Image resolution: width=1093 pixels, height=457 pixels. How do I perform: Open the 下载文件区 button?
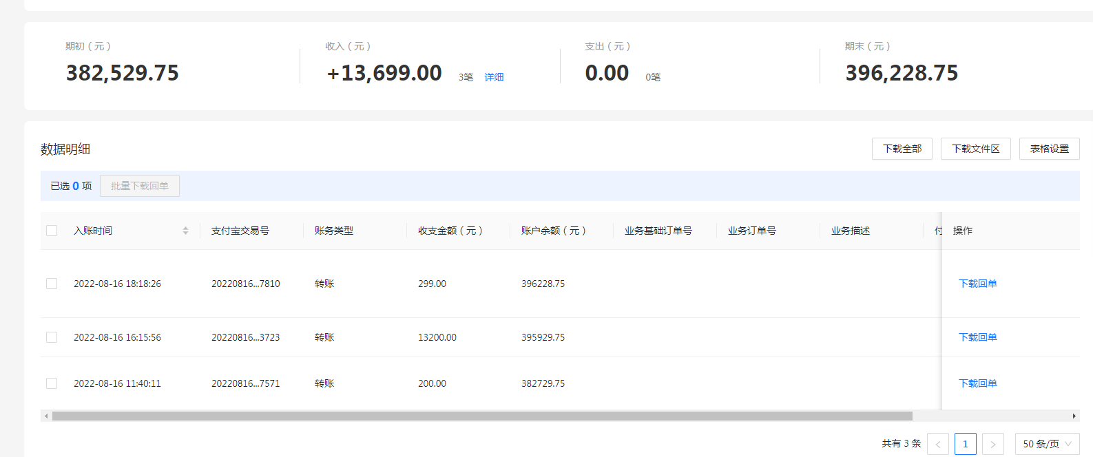(976, 149)
